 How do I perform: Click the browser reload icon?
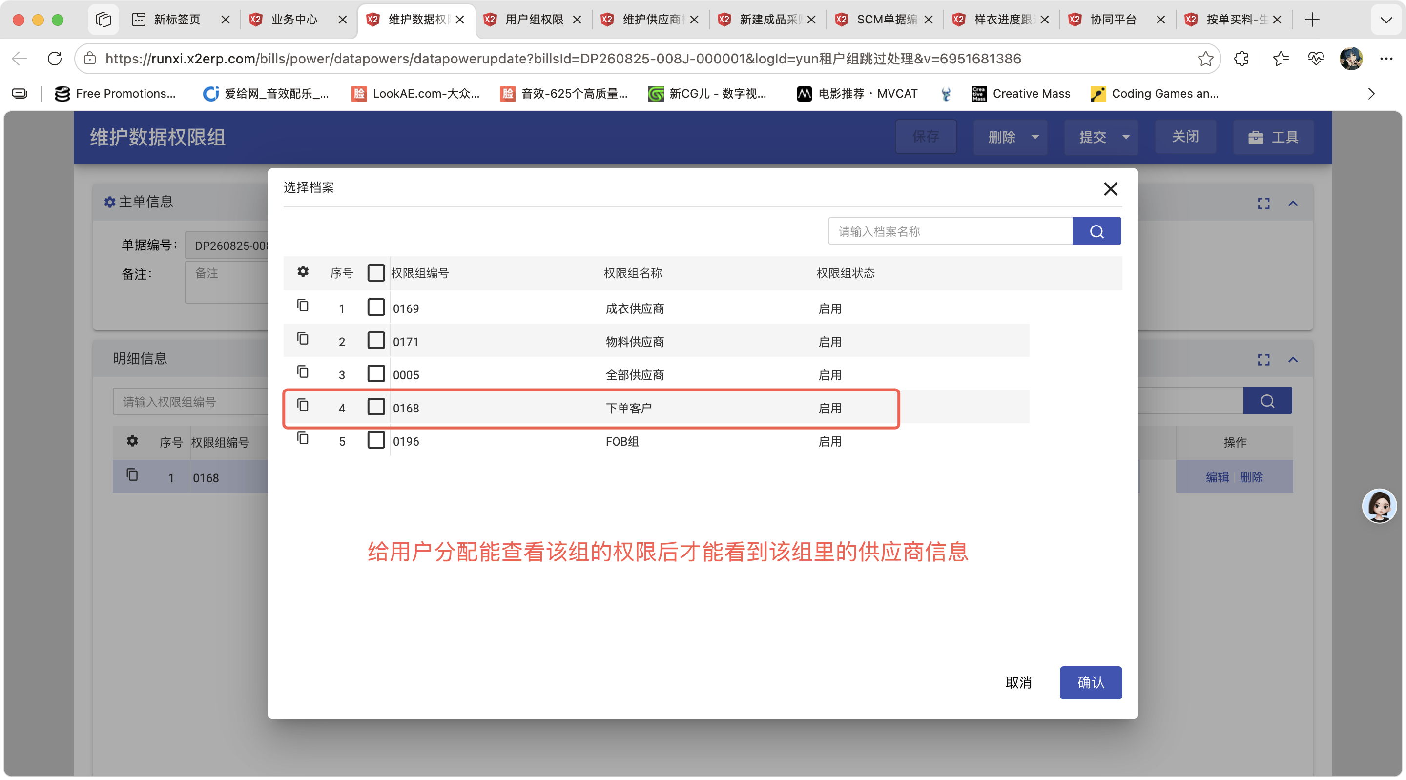click(x=55, y=59)
